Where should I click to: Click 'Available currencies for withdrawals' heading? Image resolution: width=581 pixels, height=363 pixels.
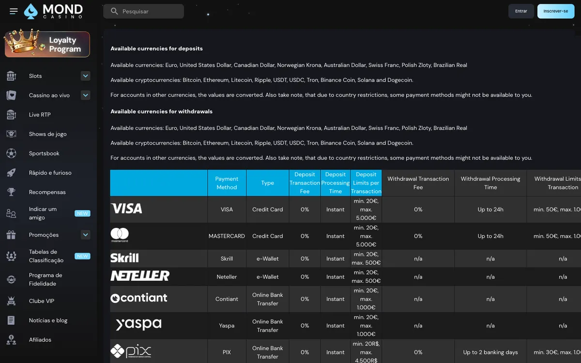pos(161,111)
